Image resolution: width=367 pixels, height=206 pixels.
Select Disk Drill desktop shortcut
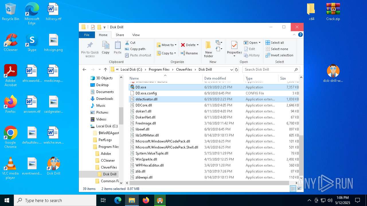point(53,166)
